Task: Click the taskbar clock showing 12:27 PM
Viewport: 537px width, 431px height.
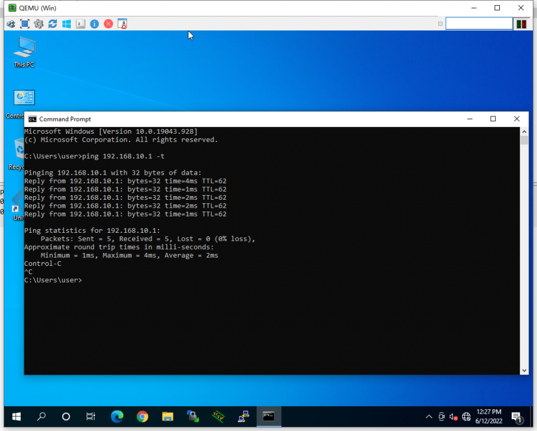Action: [x=489, y=416]
